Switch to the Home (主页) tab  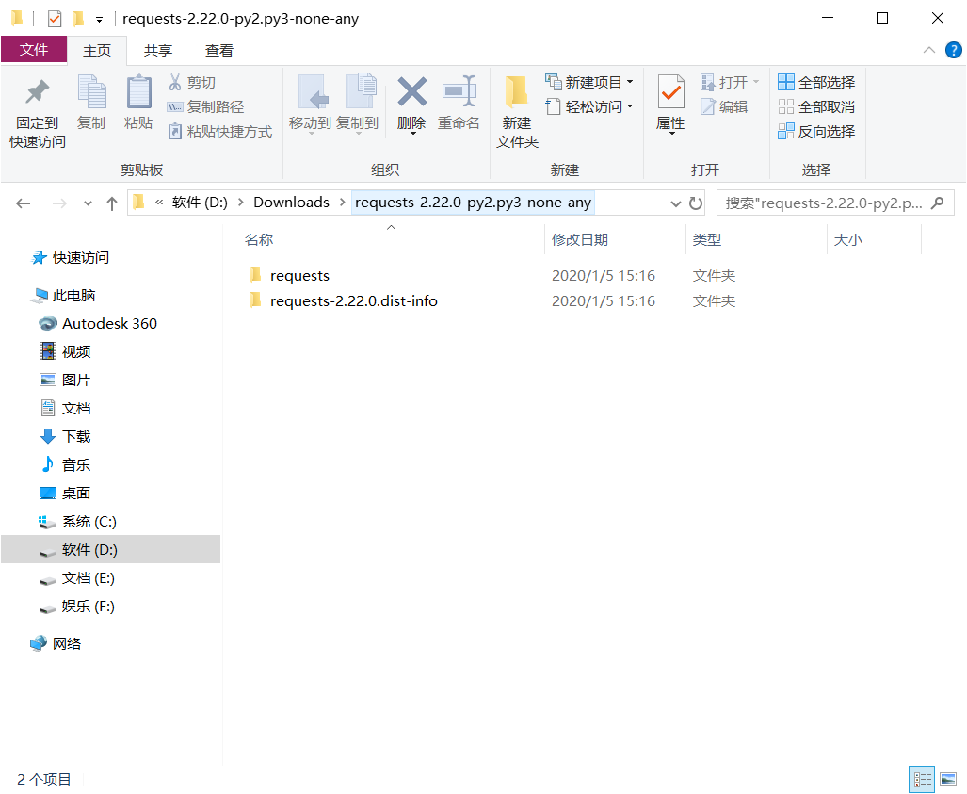pos(97,51)
